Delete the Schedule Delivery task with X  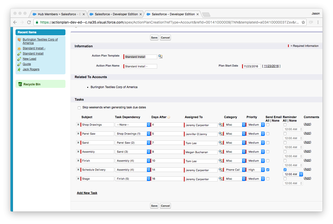coord(78,170)
